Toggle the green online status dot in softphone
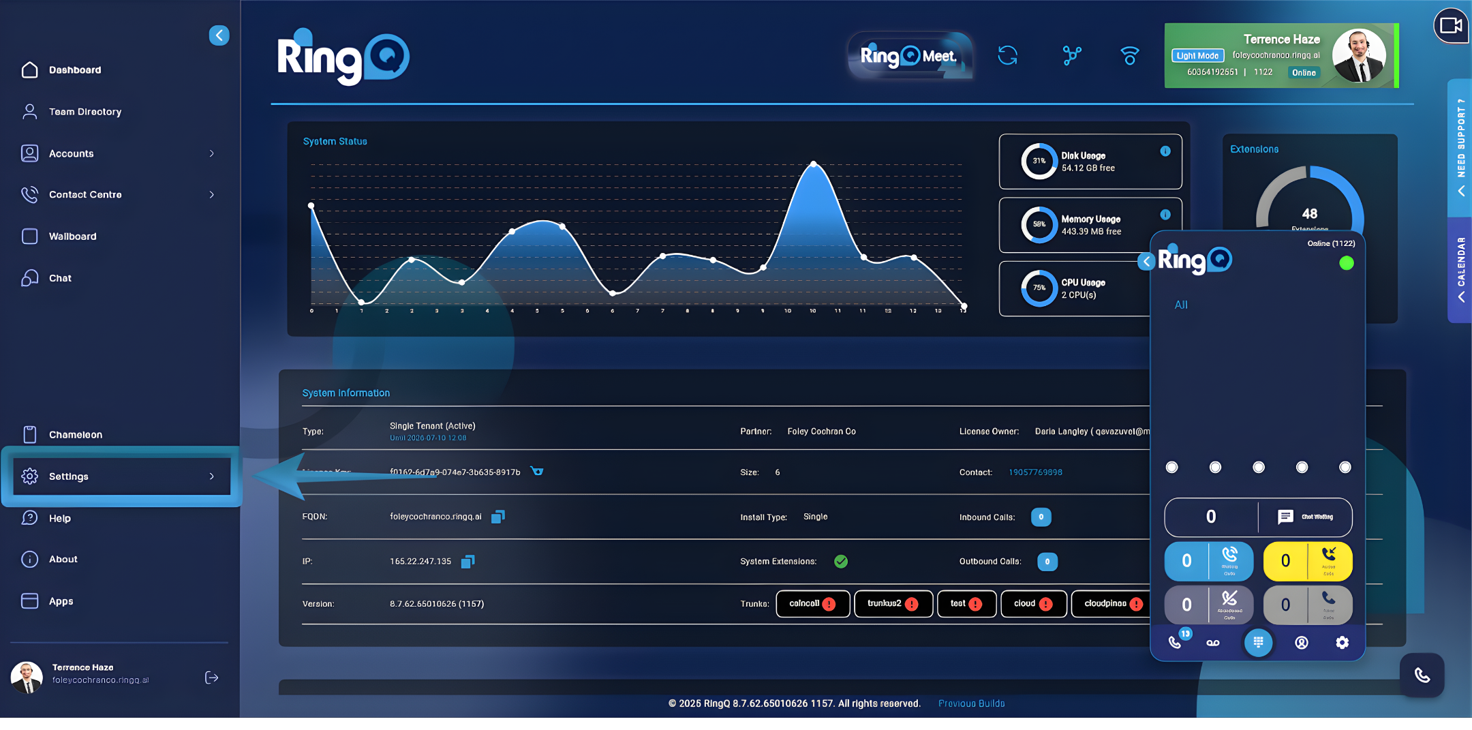The image size is (1472, 730). point(1347,263)
